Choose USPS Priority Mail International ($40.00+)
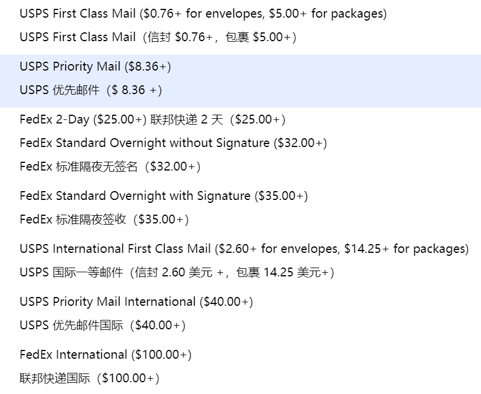The height and width of the screenshot is (394, 481). (x=136, y=302)
